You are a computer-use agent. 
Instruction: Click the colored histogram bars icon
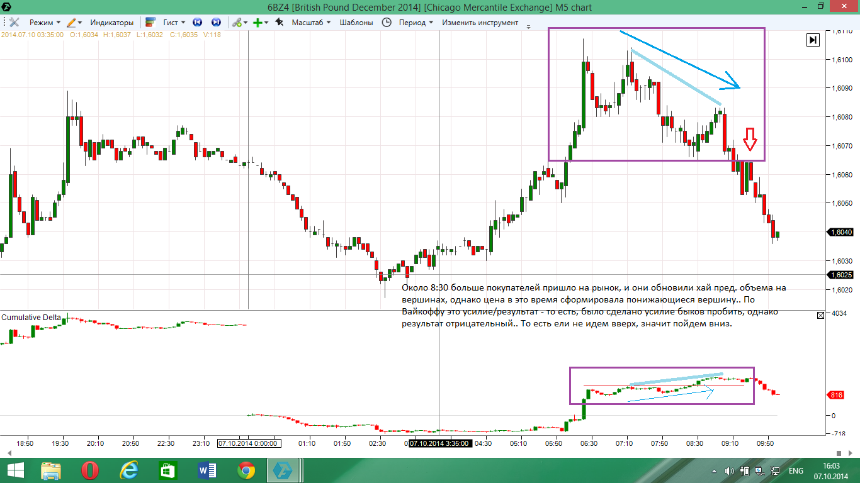151,22
